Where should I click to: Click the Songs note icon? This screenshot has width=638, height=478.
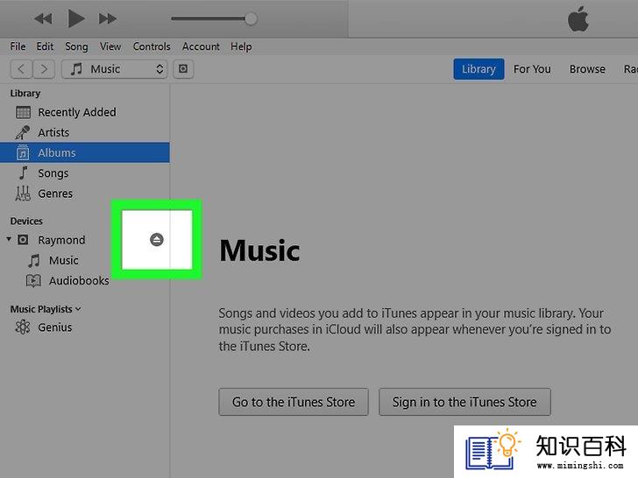pos(23,172)
